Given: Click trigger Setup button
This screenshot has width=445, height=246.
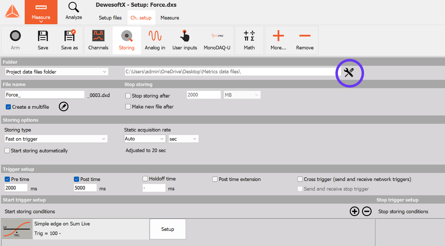Looking at the screenshot, I should coord(168,229).
